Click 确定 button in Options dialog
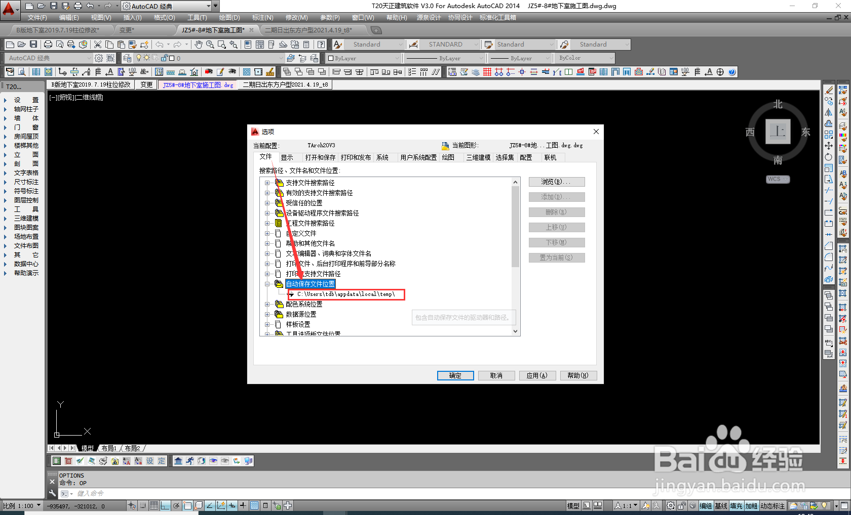This screenshot has width=851, height=515. [x=455, y=375]
